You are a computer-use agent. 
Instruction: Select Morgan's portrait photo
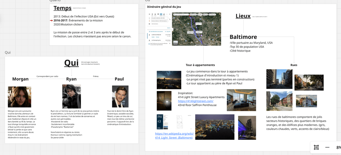(20, 97)
